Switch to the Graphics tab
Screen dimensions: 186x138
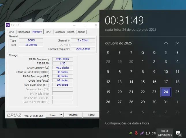pos(59,32)
